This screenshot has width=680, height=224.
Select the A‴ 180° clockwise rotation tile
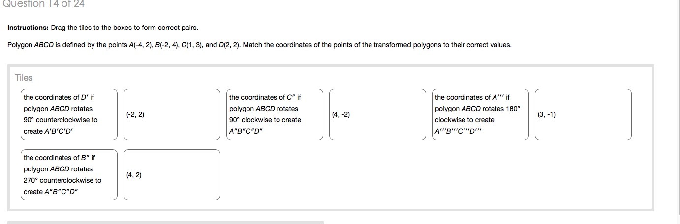pos(480,114)
